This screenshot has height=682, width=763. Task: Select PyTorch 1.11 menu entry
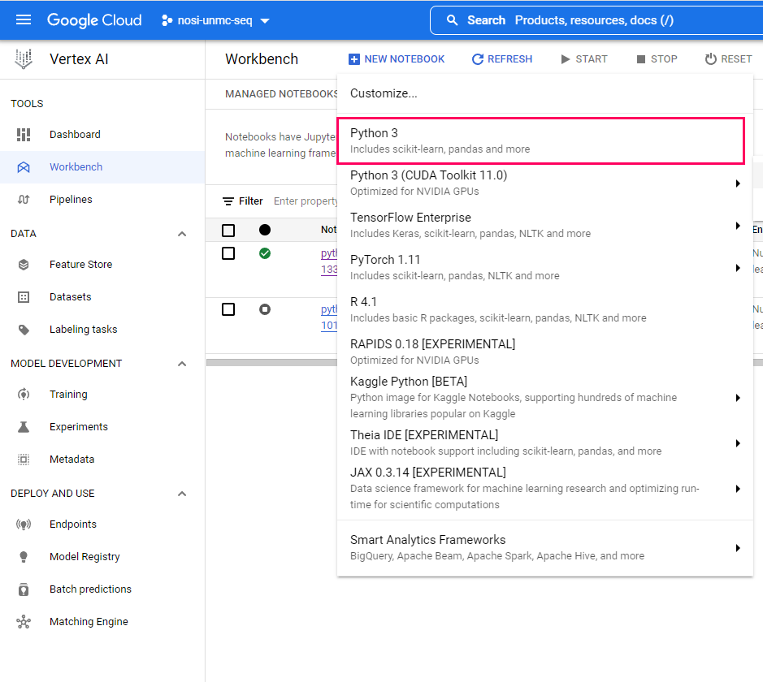(545, 268)
